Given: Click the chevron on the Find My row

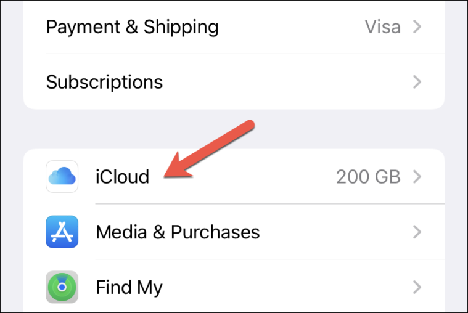Looking at the screenshot, I should [417, 287].
